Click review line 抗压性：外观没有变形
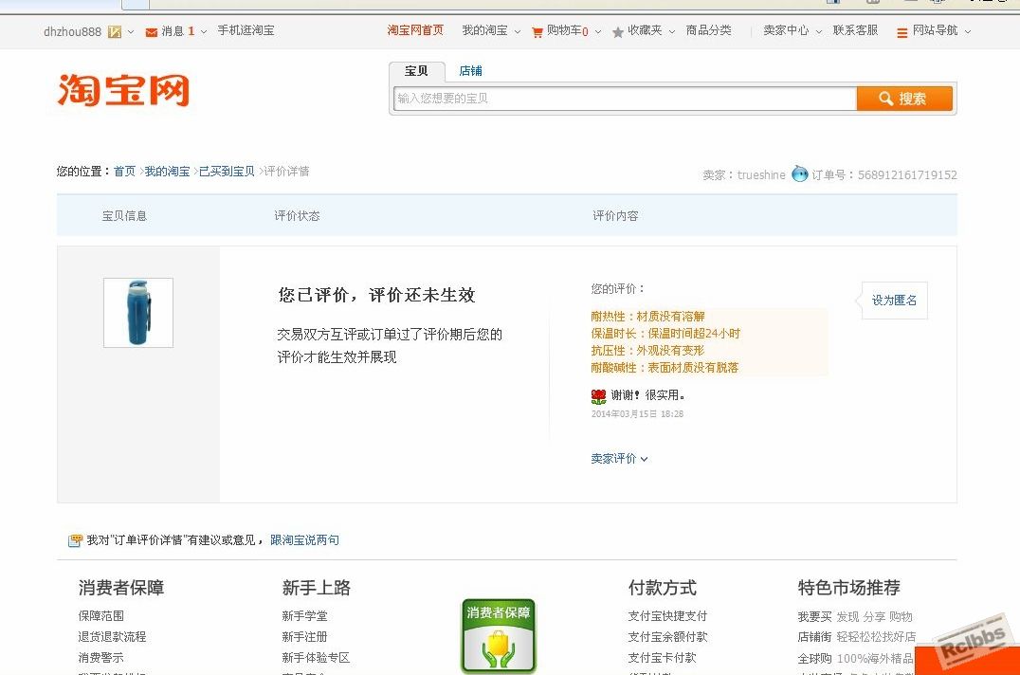Screen dimensions: 1020x675 pos(647,350)
